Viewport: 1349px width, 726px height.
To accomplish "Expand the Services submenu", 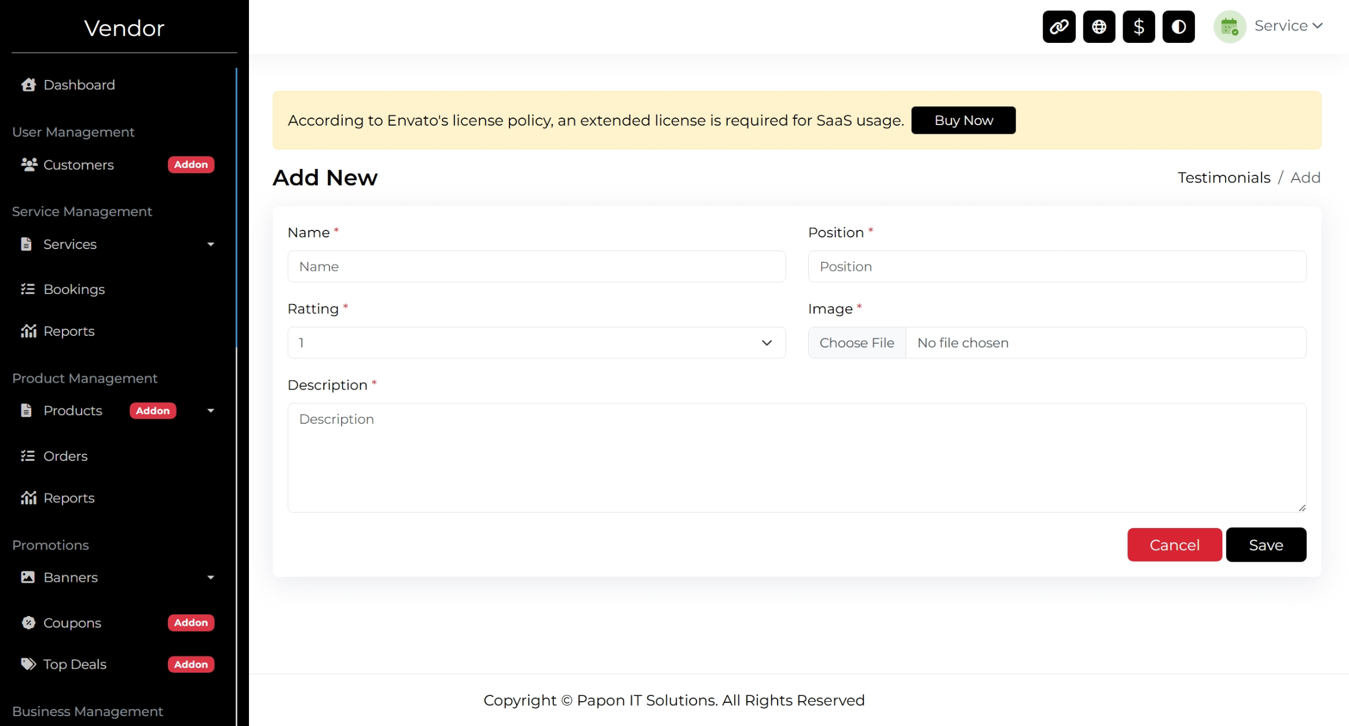I will click(x=211, y=244).
